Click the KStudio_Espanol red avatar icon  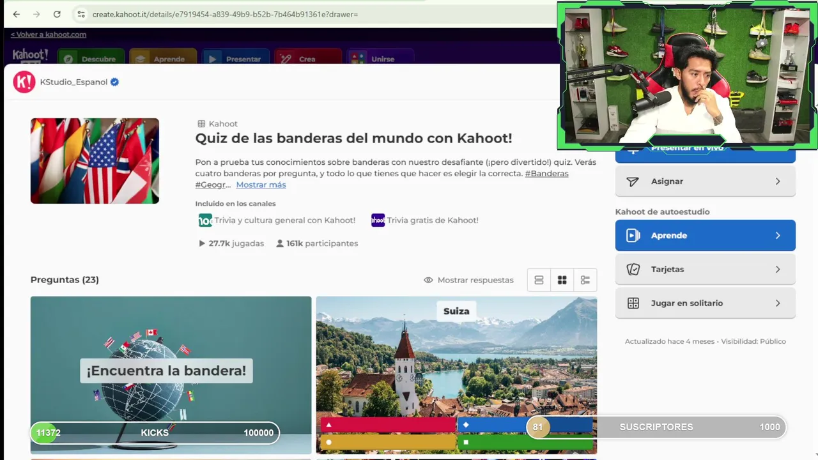click(24, 82)
